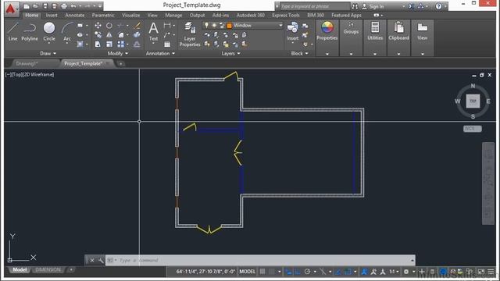The image size is (500, 281).
Task: Click MODEL space button in status bar
Action: [x=248, y=272]
